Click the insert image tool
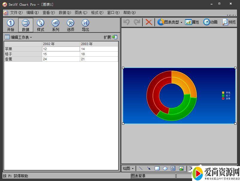240x181 pixels. point(181,168)
